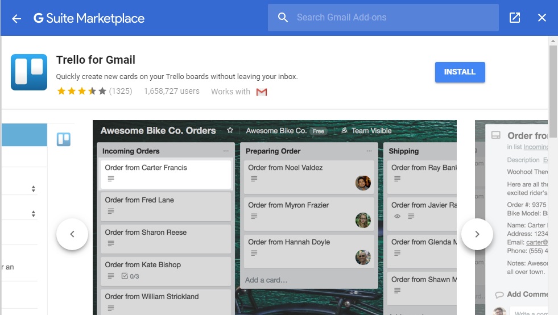Click the Shipping list header
Viewport: 558px width, 315px height.
403,151
